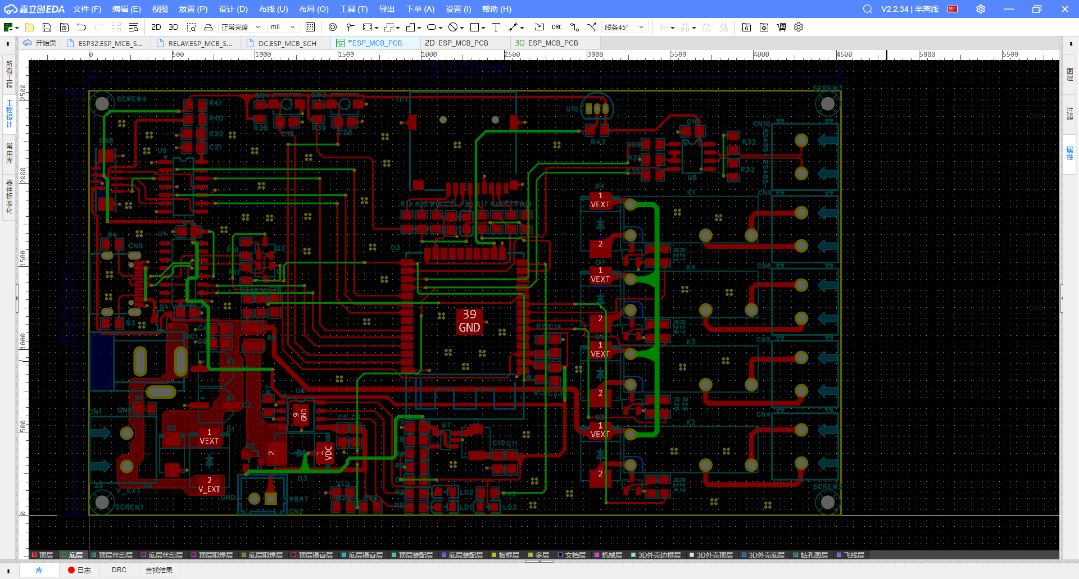Click the toolbar settings gear icon
The height and width of the screenshot is (579, 1079).
tap(799, 27)
